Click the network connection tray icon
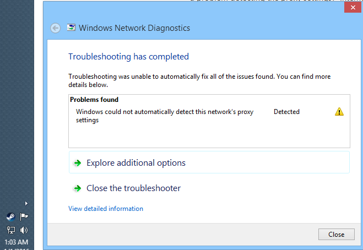 click(10, 230)
